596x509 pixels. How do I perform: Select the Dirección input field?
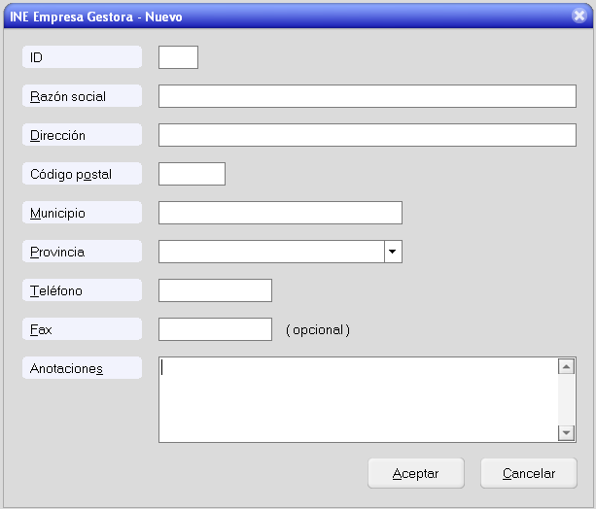click(367, 135)
